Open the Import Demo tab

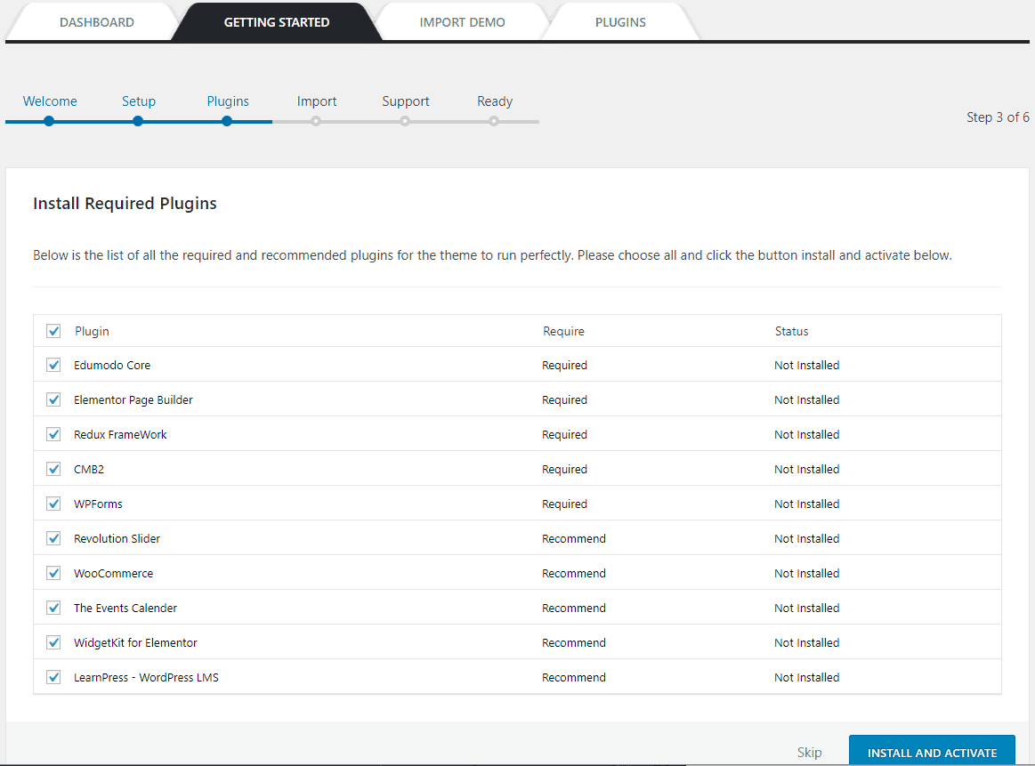462,22
